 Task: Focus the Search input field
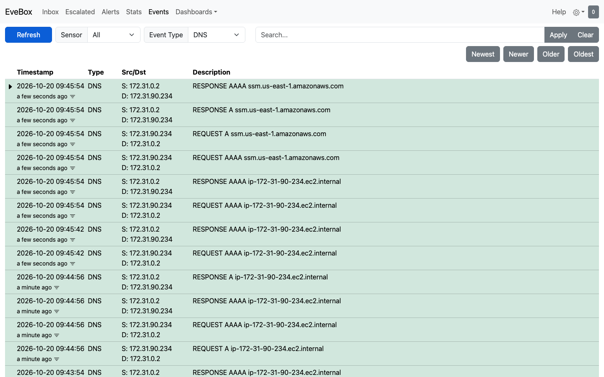[400, 35]
